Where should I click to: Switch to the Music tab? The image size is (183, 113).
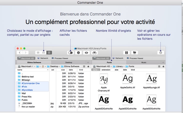coord(144,62)
